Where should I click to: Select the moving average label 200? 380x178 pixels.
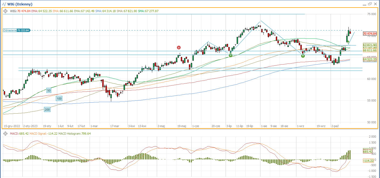[47, 109]
